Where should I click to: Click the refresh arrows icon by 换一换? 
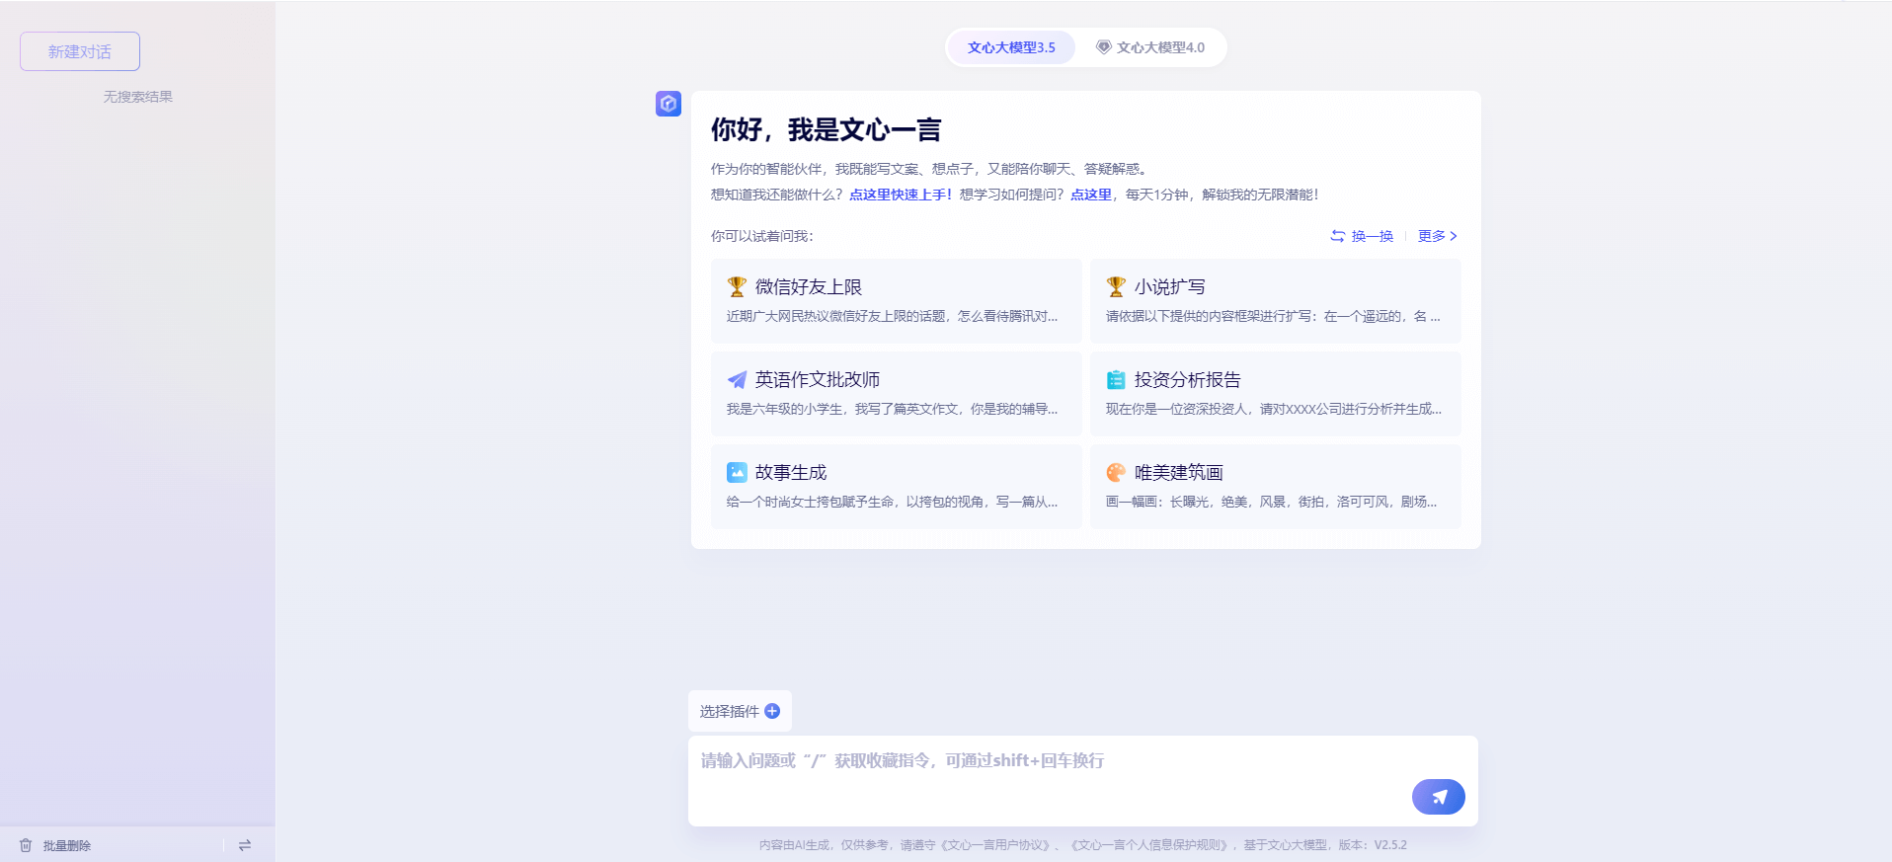[x=1338, y=236]
